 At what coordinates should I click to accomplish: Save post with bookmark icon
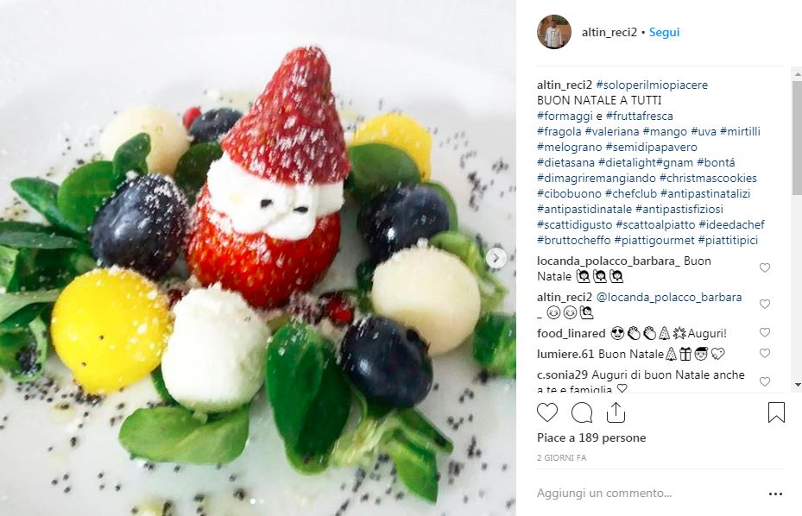coord(776,412)
